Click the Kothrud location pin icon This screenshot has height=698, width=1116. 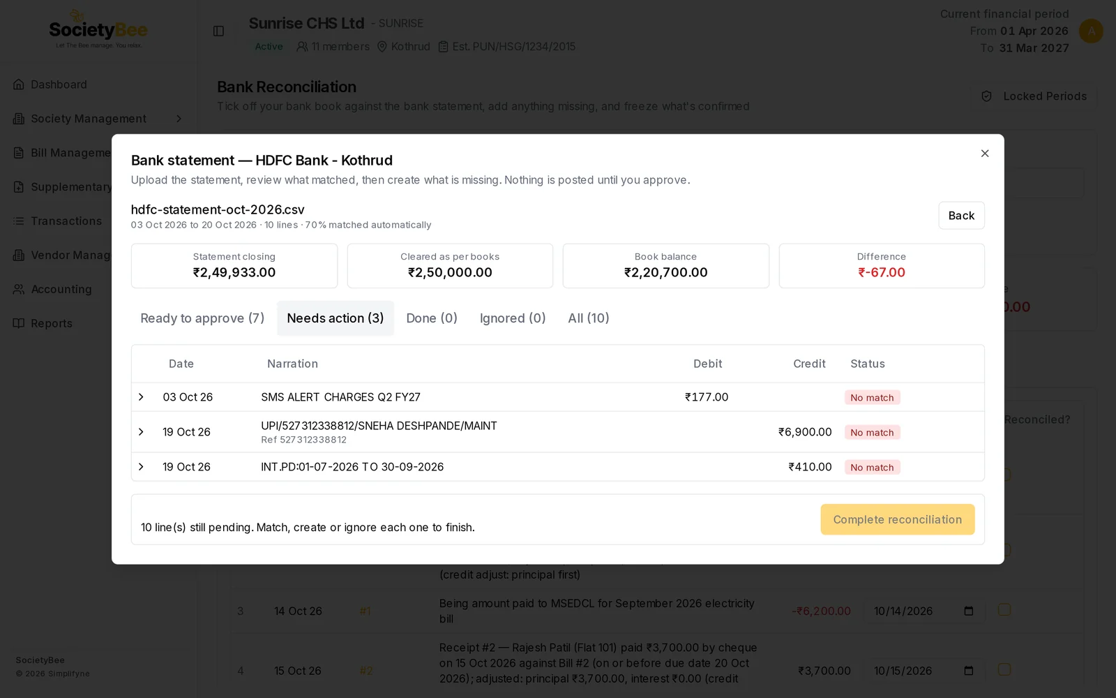coord(382,47)
